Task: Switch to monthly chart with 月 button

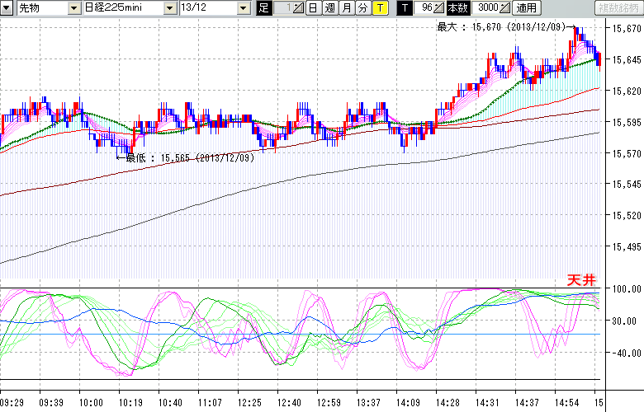Action: tap(346, 7)
